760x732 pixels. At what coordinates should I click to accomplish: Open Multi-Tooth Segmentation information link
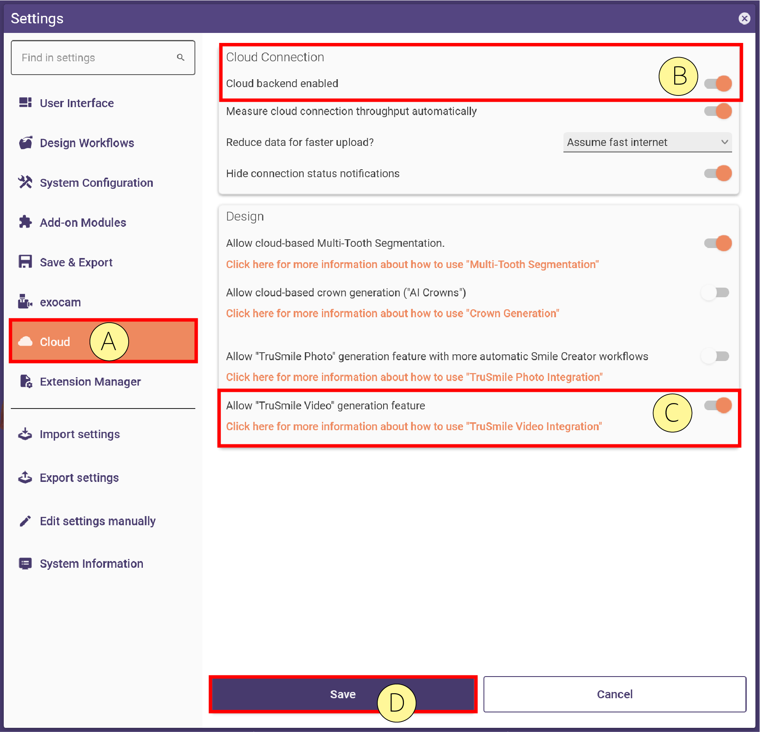(x=412, y=264)
